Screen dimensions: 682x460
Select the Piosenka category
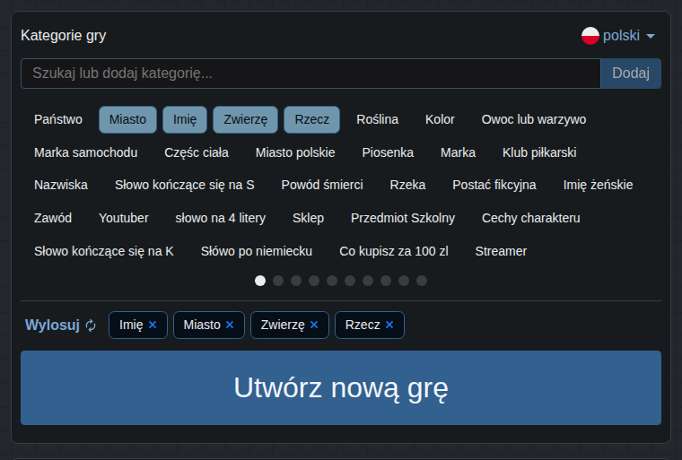pyautogui.click(x=388, y=152)
